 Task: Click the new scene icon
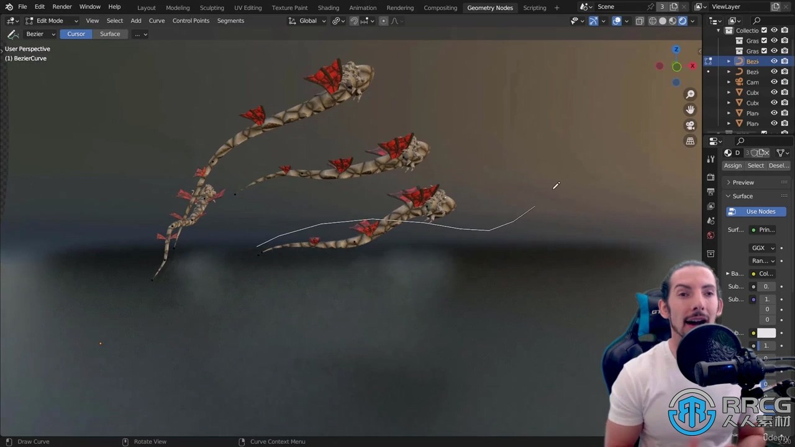tap(674, 7)
